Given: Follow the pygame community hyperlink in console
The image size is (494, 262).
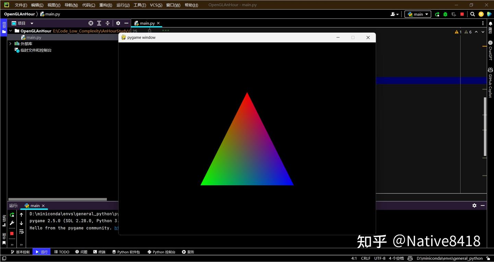Looking at the screenshot, I should tap(117, 228).
